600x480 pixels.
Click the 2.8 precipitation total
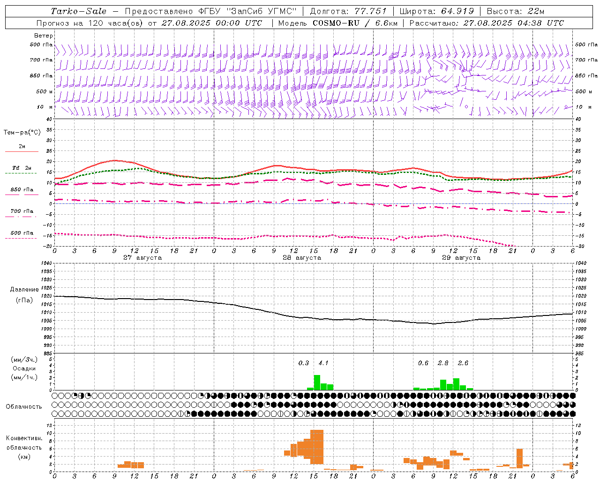point(443,363)
